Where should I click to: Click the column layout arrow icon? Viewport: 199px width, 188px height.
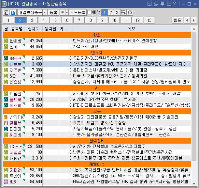coord(123,13)
